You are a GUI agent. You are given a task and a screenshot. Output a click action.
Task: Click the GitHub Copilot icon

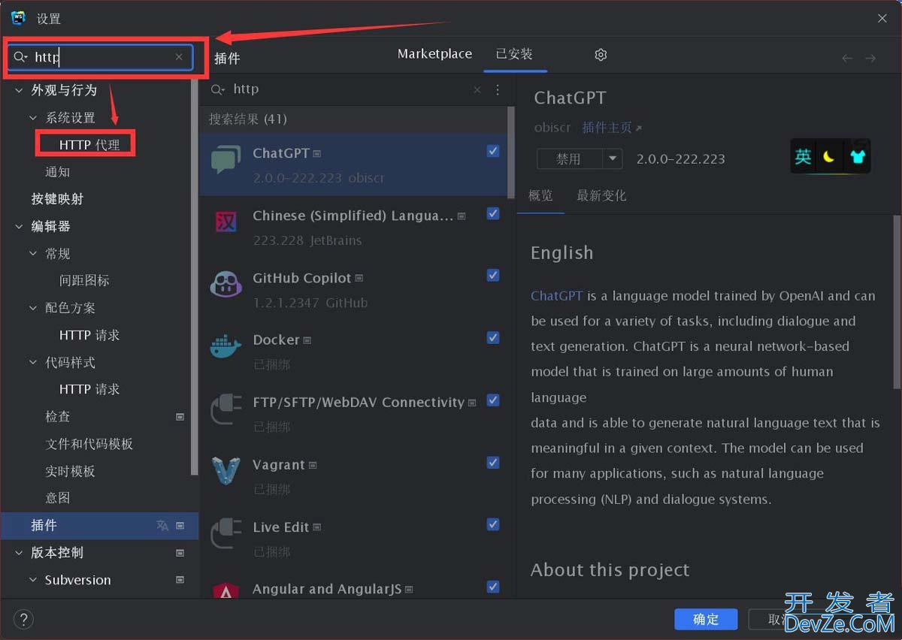(x=225, y=285)
